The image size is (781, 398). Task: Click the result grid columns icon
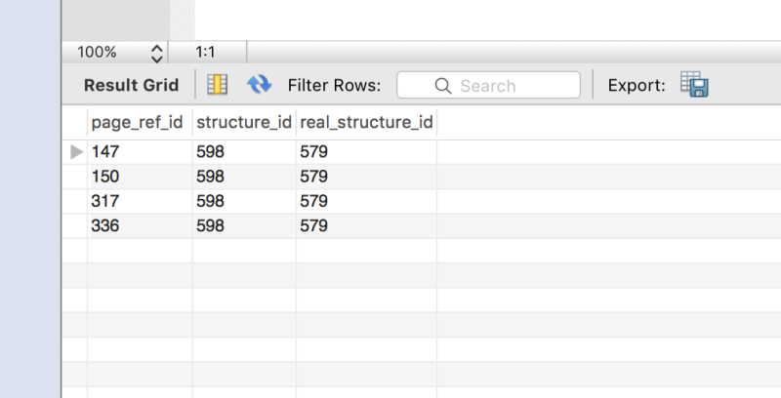click(217, 85)
